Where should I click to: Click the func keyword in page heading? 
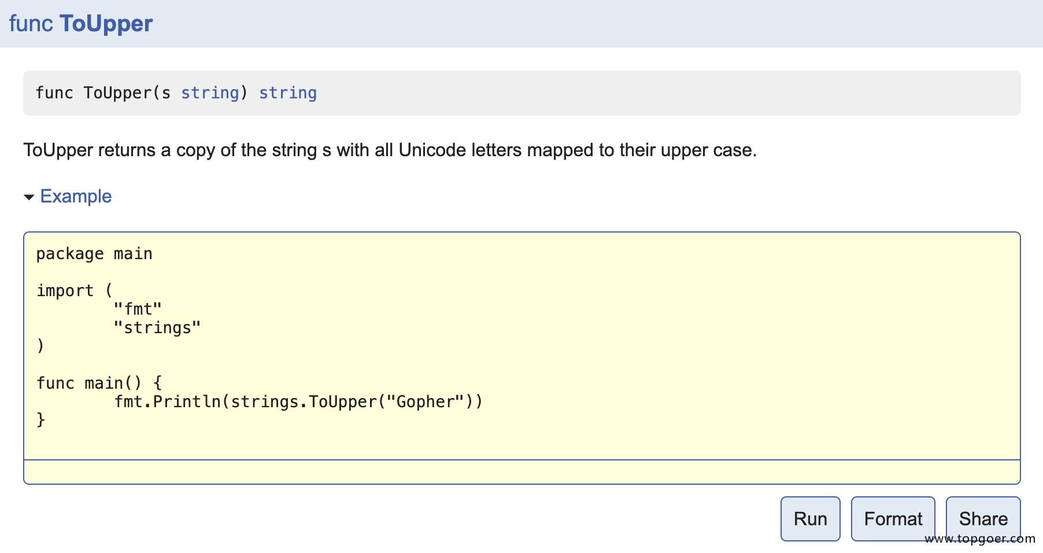31,24
